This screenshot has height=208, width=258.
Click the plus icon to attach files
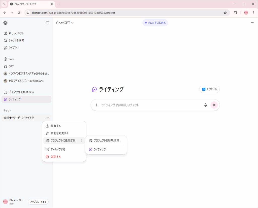[96, 105]
